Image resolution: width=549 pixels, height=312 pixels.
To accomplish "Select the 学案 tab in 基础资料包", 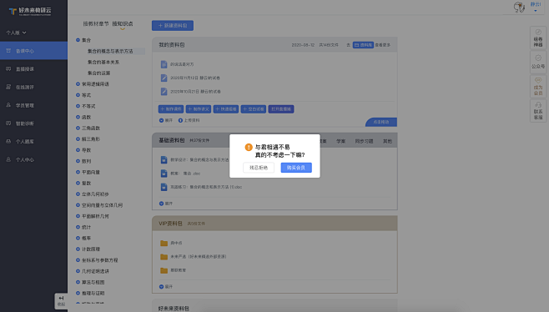I will [x=340, y=141].
